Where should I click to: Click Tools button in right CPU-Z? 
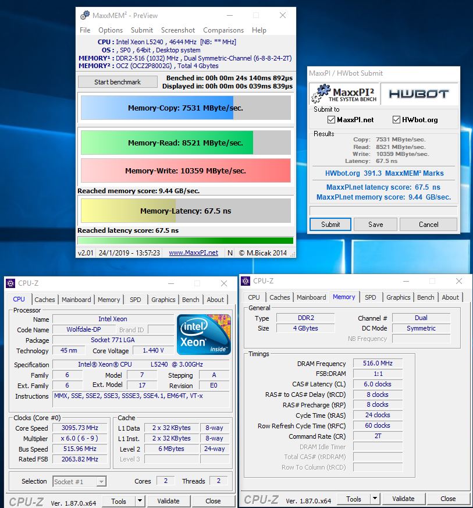354,499
